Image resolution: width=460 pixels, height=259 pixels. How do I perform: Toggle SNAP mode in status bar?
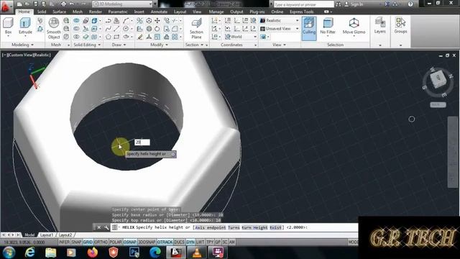point(76,242)
